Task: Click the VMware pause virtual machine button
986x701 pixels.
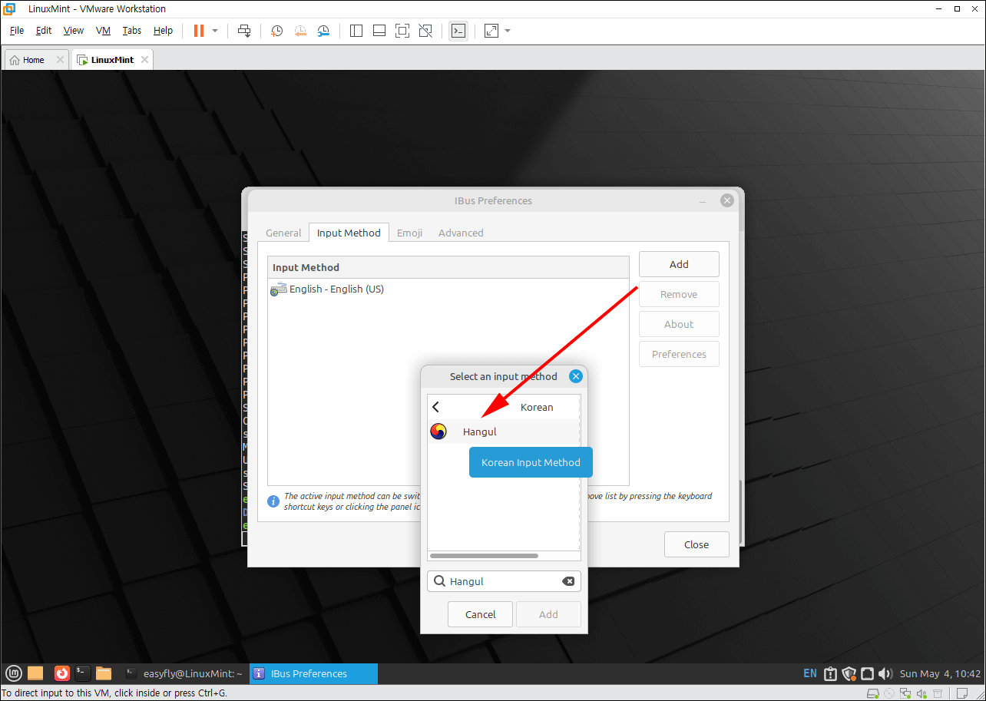Action: (199, 31)
